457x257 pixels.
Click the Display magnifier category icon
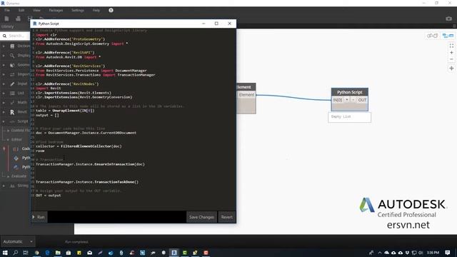pos(12,56)
